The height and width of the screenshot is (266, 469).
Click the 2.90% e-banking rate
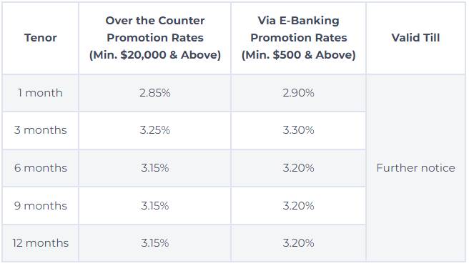tap(299, 93)
